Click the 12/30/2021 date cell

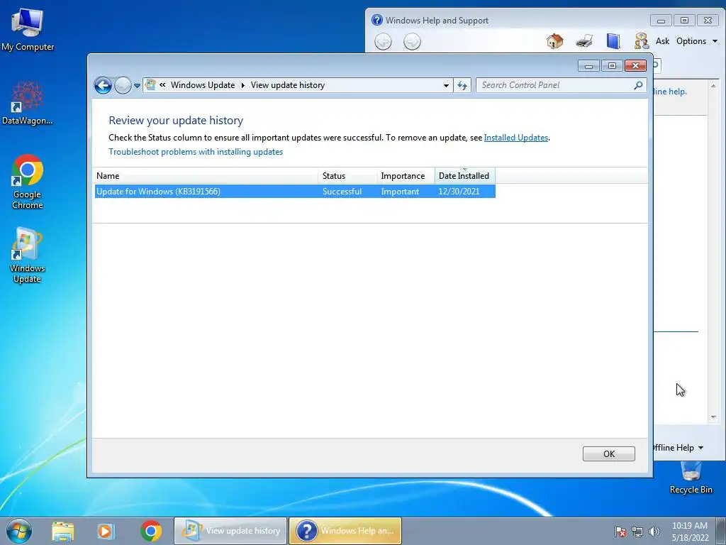point(459,192)
